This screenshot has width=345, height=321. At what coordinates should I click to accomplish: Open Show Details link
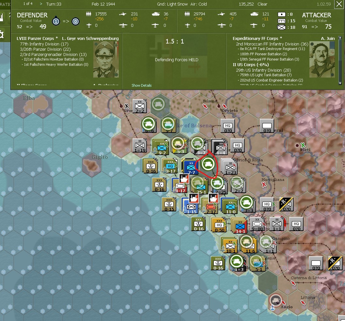[x=141, y=85]
